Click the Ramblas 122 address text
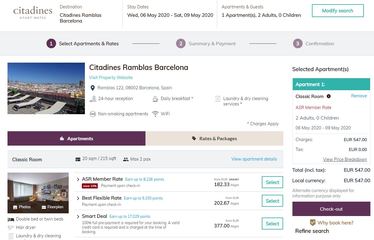 pyautogui.click(x=135, y=88)
